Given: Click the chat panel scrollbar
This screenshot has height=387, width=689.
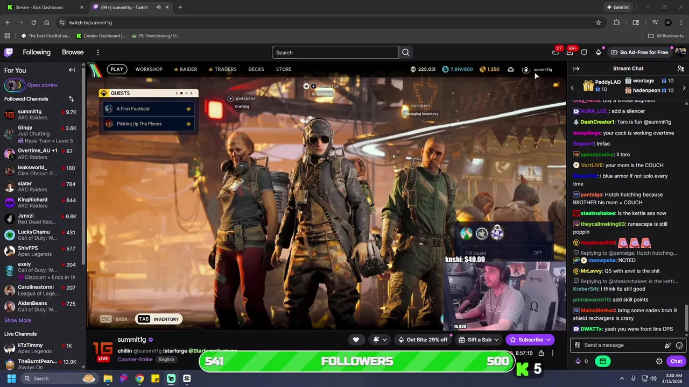Looking at the screenshot, I should click(x=686, y=318).
